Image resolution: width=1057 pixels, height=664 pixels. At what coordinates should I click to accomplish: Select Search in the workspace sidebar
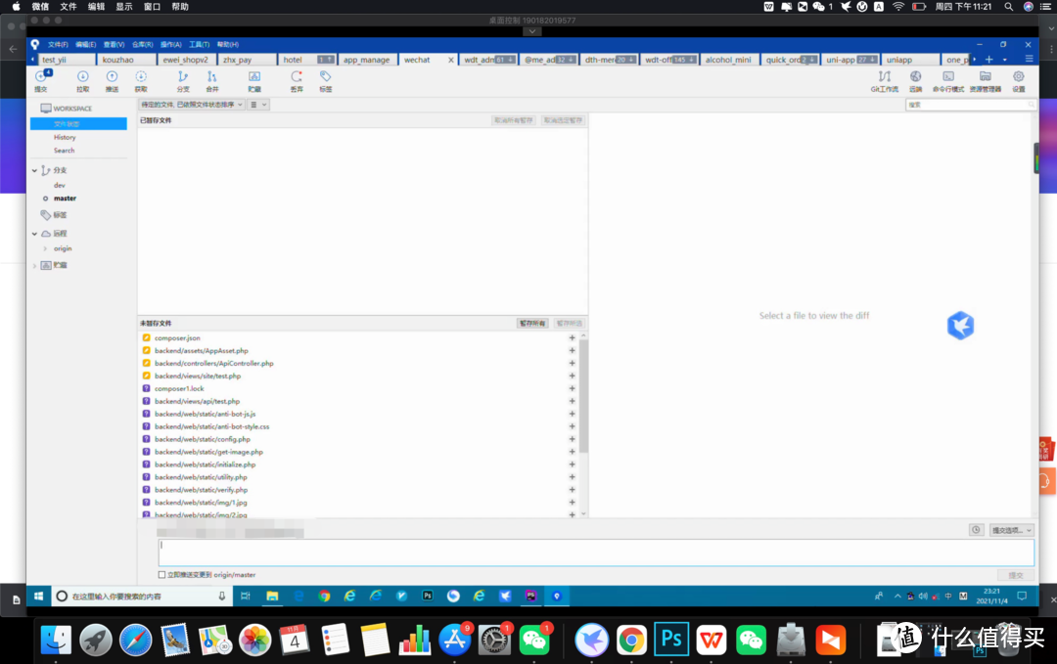(64, 151)
